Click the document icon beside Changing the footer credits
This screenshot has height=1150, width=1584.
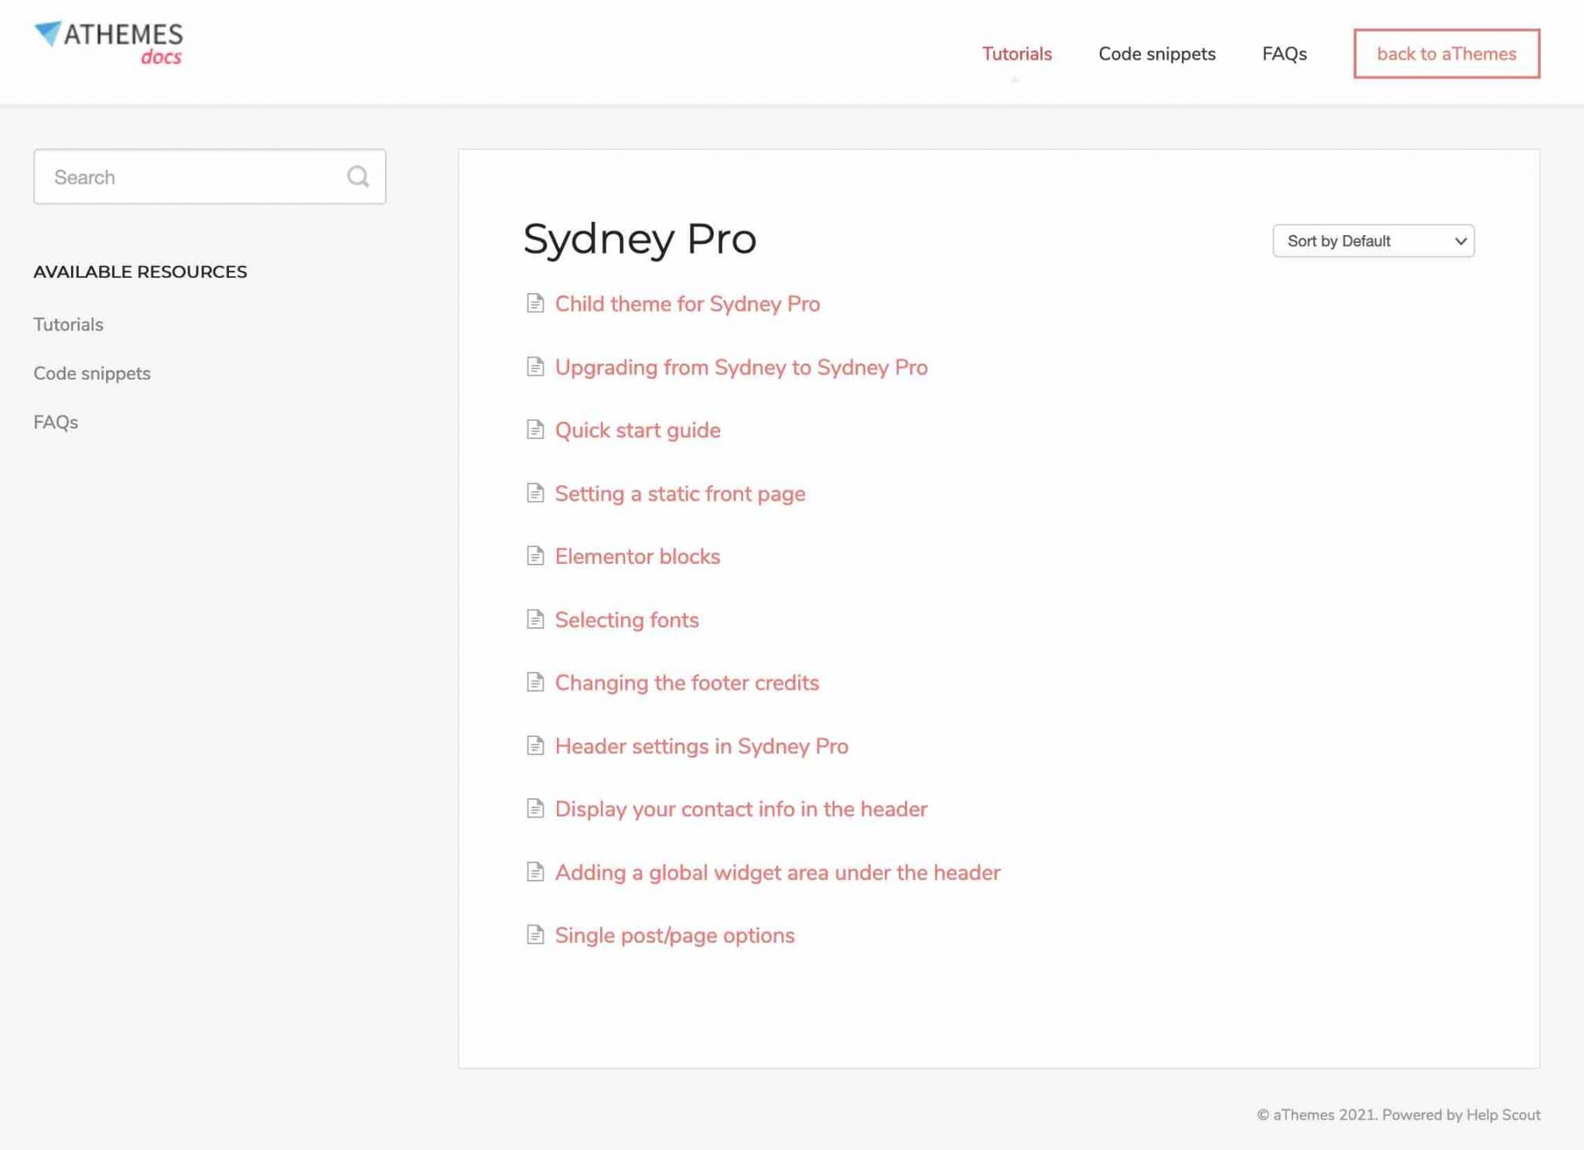536,682
